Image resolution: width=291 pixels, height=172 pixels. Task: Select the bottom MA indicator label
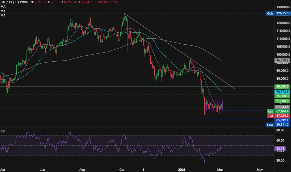point(3,15)
